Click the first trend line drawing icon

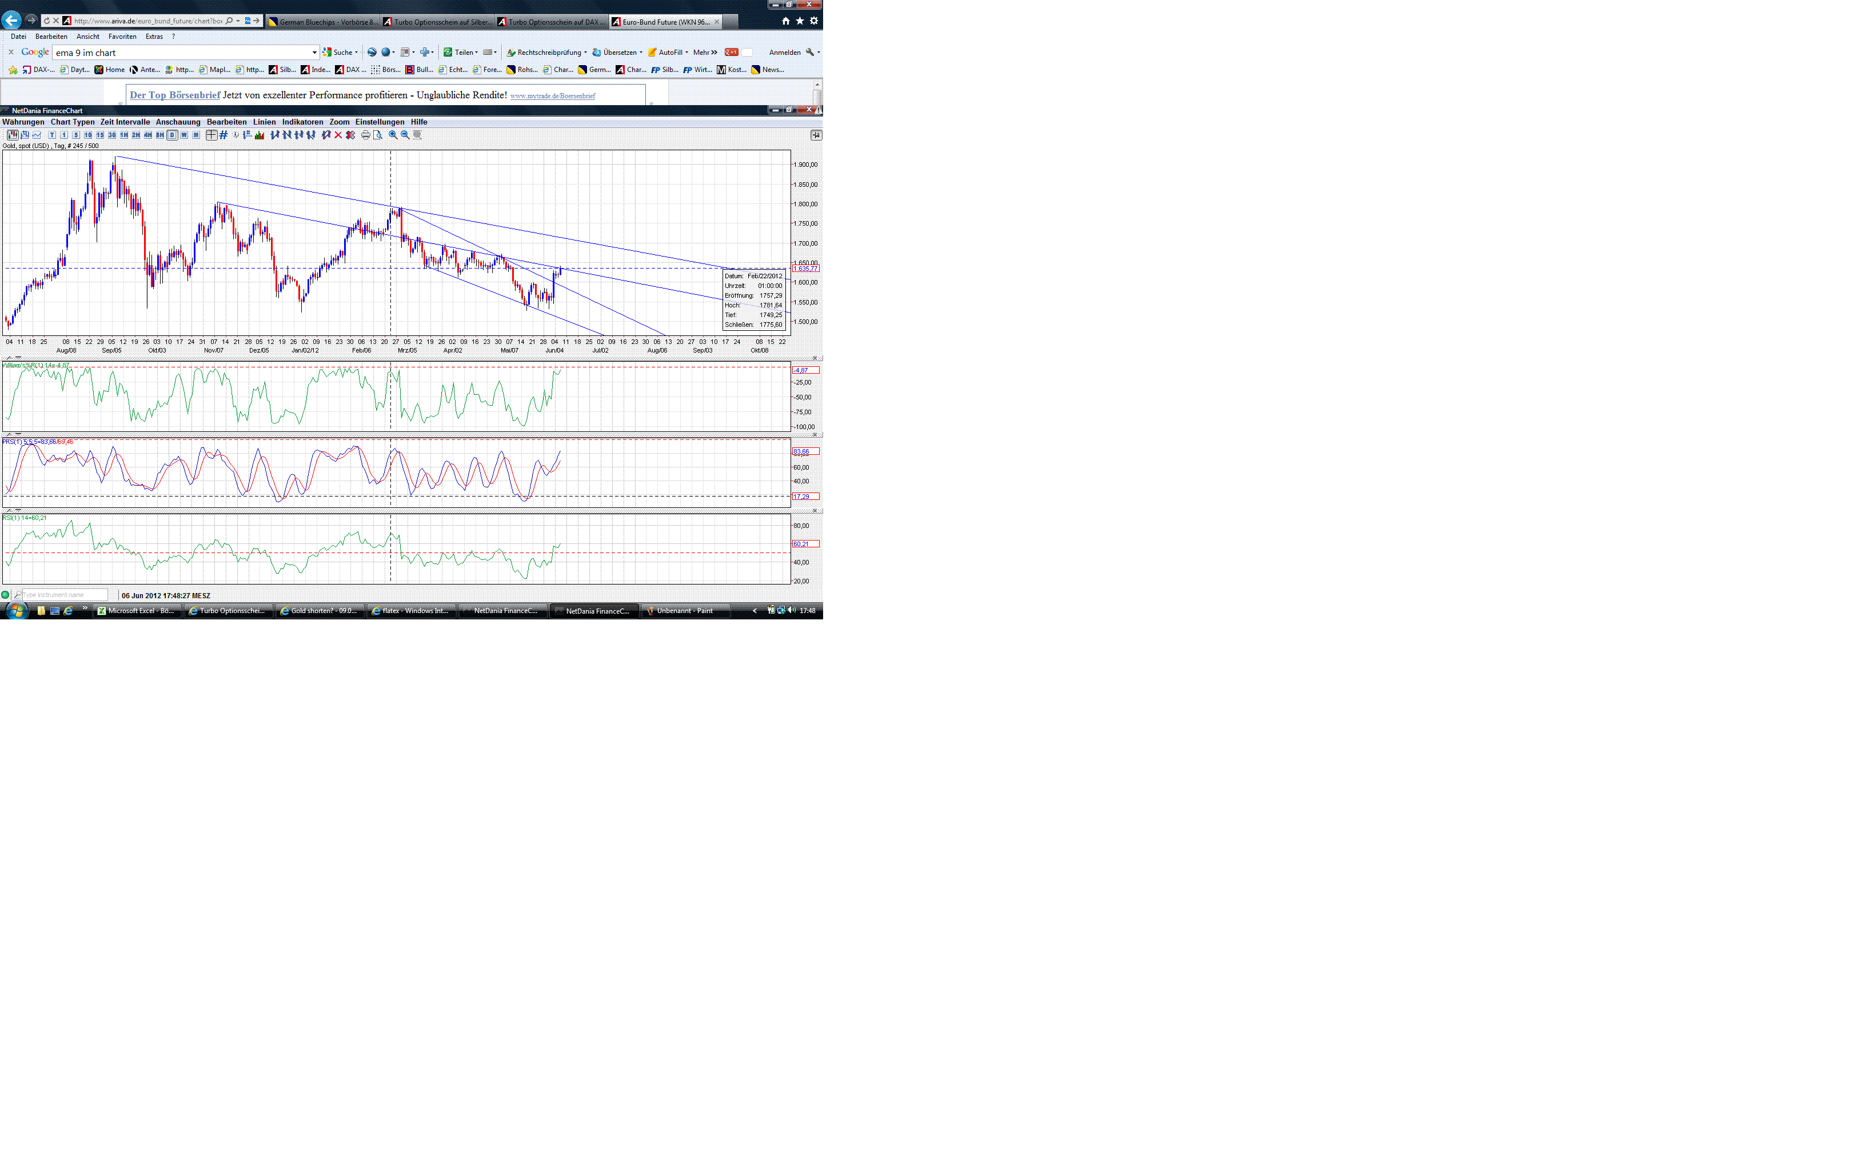(x=276, y=135)
